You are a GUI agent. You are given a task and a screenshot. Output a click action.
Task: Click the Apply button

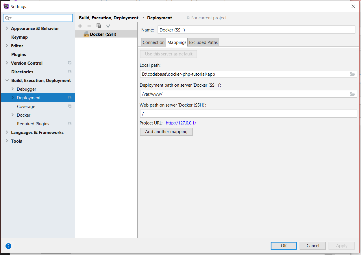[342, 246]
